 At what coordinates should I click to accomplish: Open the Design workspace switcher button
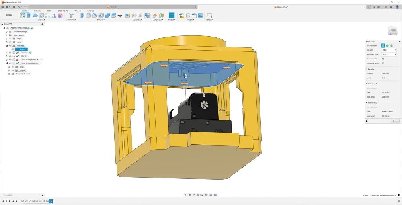[x=9, y=15]
